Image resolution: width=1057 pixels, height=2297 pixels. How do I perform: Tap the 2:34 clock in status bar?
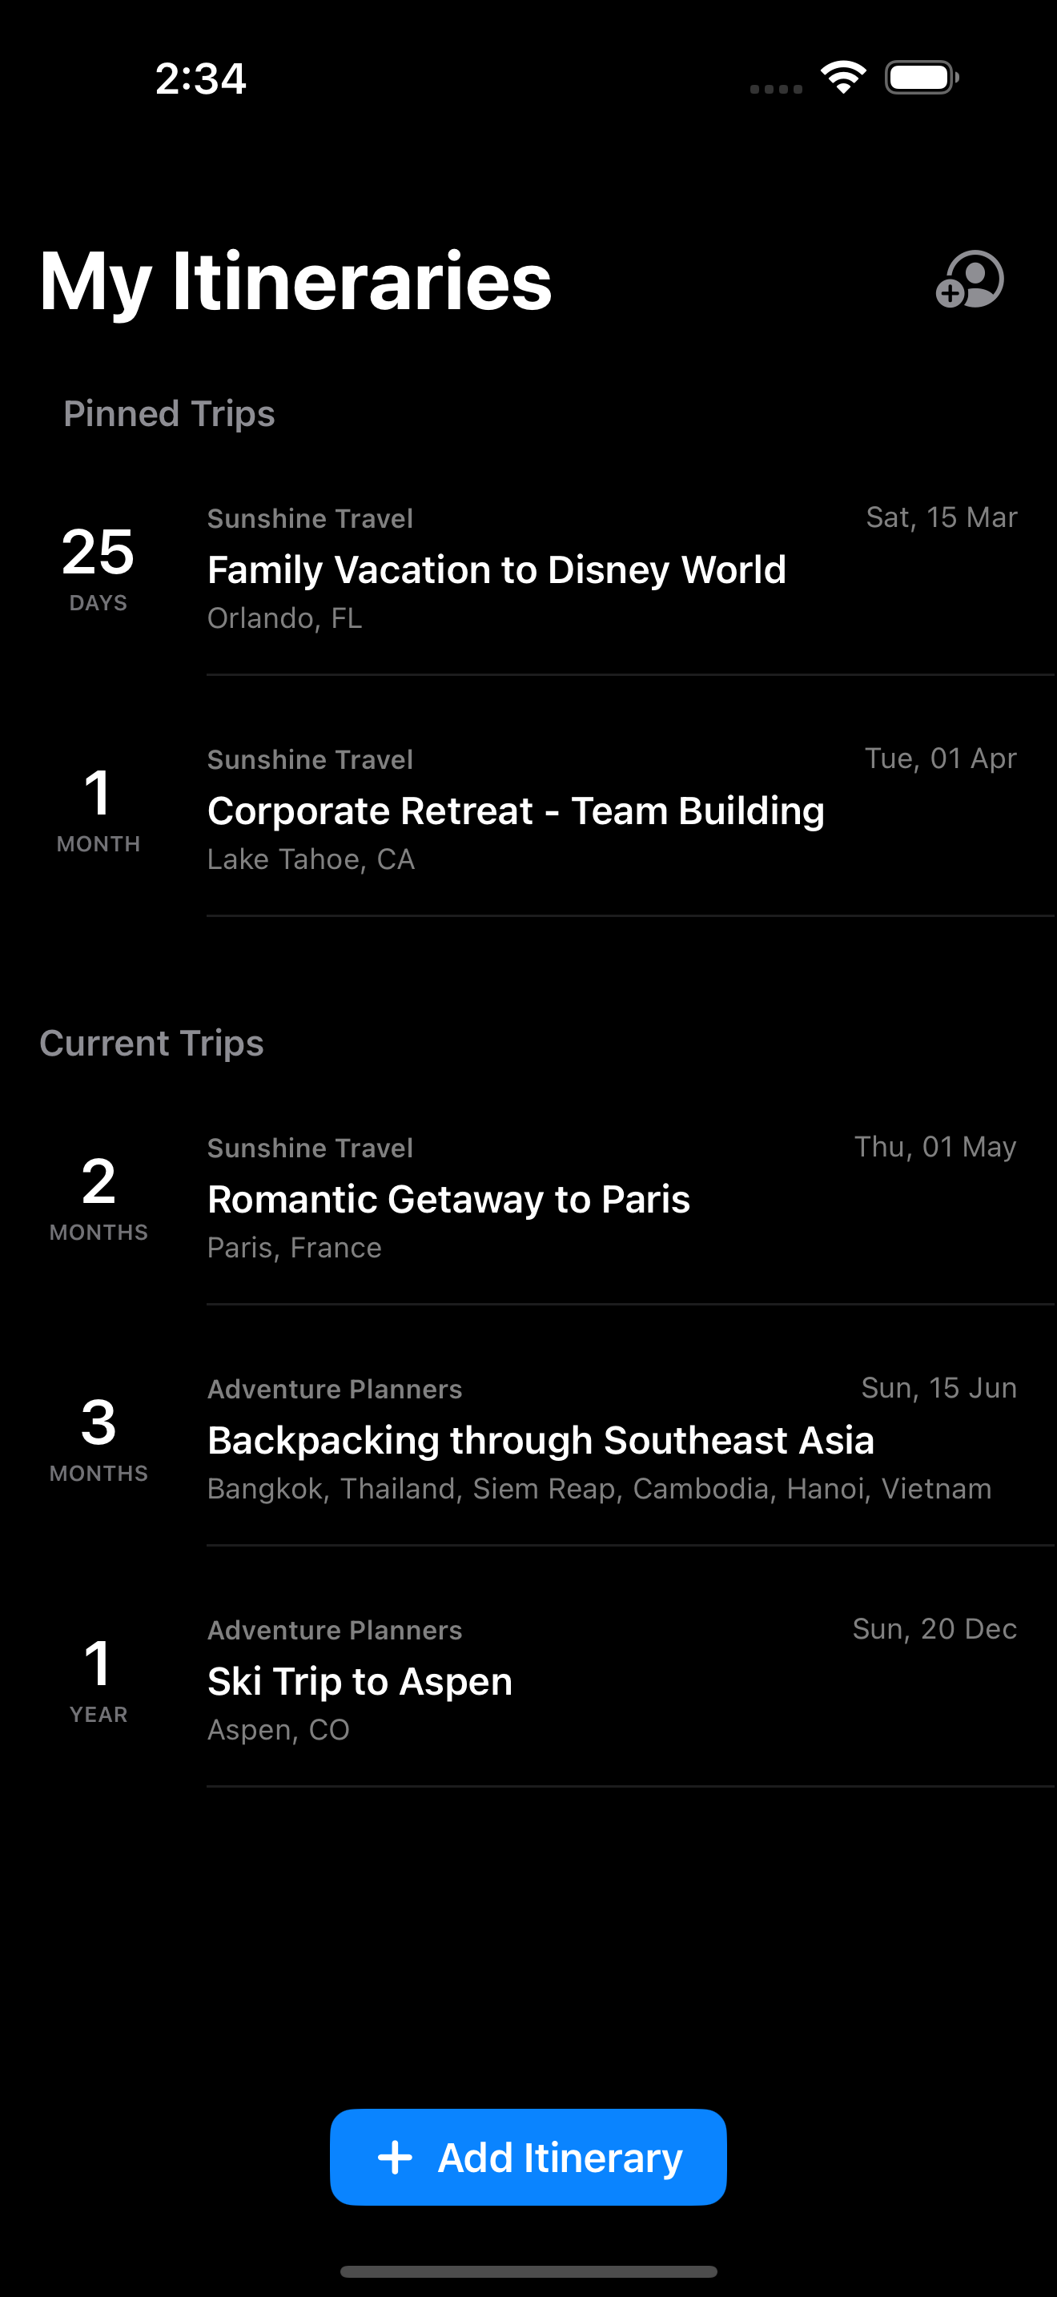[x=200, y=78]
